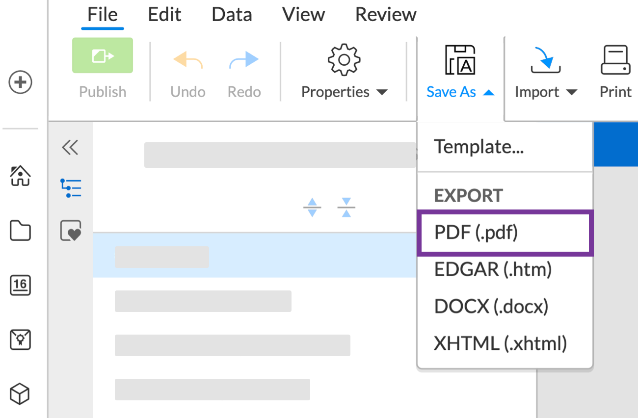Viewport: 638px width, 418px height.
Task: Switch to the Review tab
Action: (386, 15)
